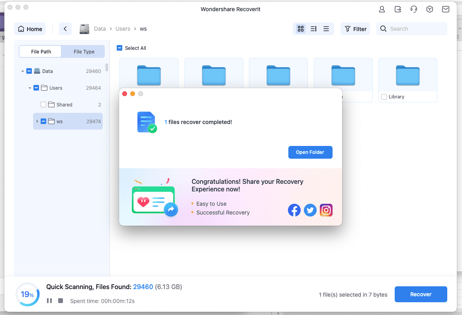Share on Twitter icon
Image resolution: width=462 pixels, height=315 pixels.
(x=310, y=210)
